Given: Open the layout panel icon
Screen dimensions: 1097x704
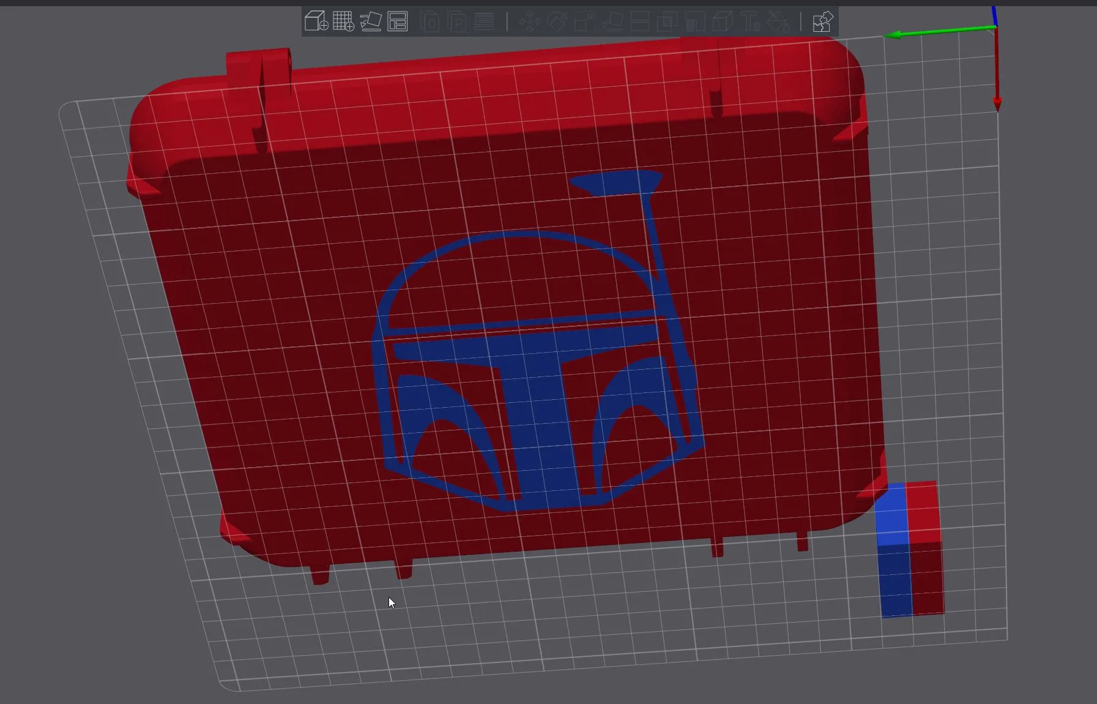Looking at the screenshot, I should (399, 21).
